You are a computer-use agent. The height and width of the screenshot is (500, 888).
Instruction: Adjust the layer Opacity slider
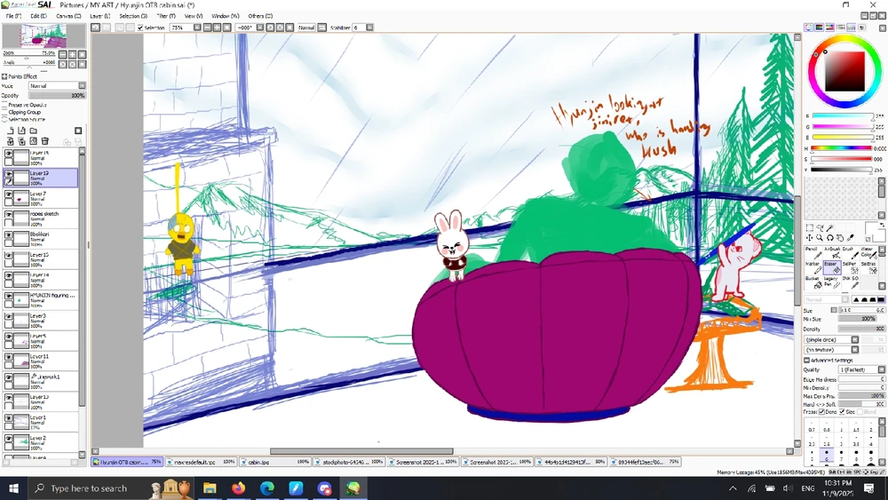55,95
